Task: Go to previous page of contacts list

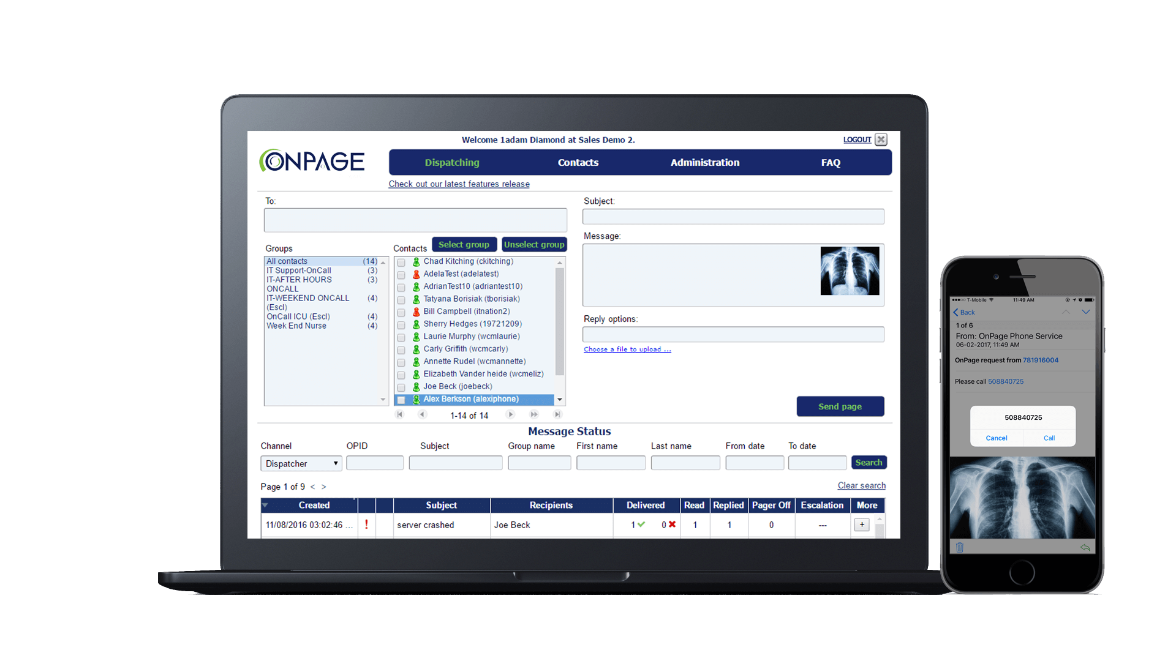Action: click(422, 414)
